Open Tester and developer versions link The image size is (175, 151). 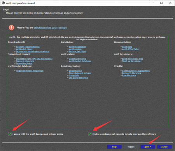(32, 51)
